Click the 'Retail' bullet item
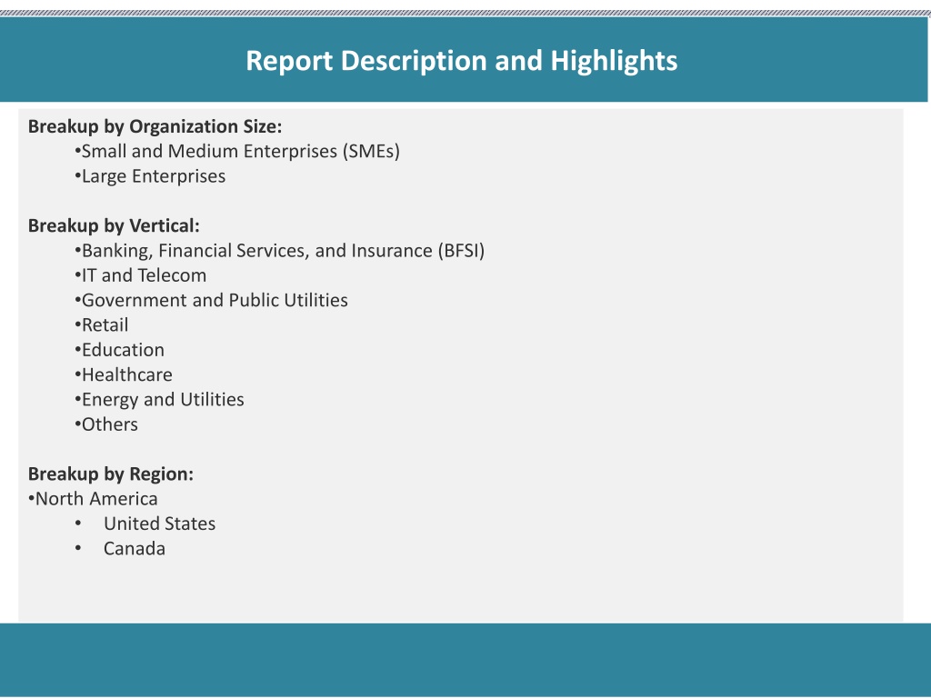The width and height of the screenshot is (931, 698). click(x=101, y=325)
